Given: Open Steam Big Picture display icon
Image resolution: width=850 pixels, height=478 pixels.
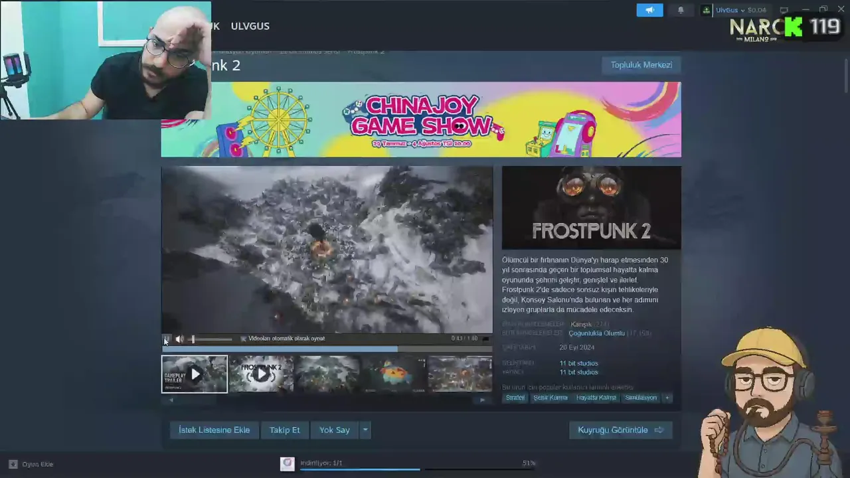Looking at the screenshot, I should 784,10.
